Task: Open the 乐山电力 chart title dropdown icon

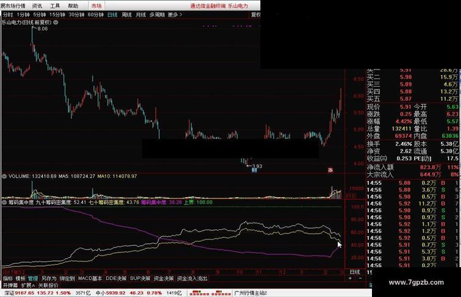Action: click(x=55, y=23)
